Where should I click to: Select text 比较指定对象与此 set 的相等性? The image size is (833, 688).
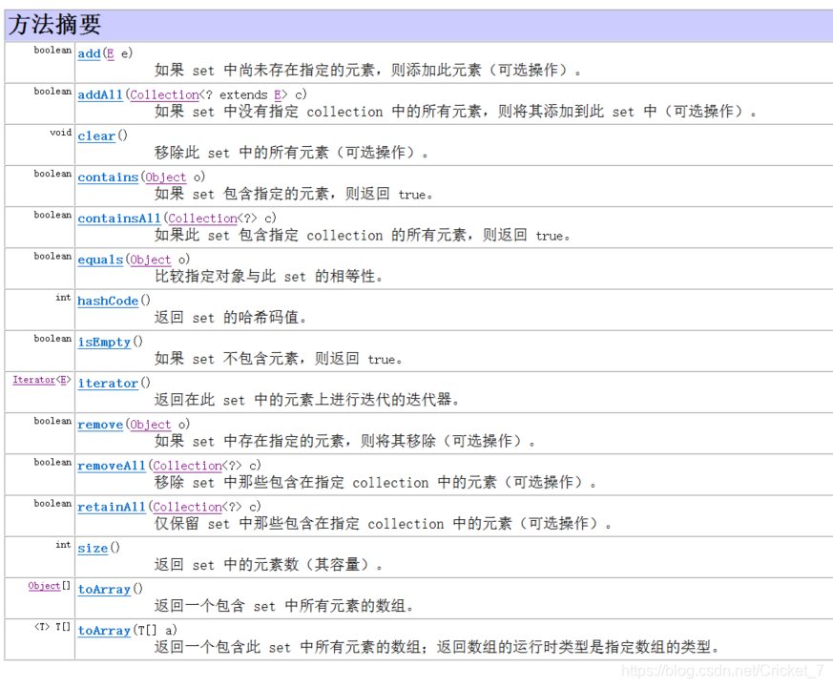pyautogui.click(x=265, y=277)
